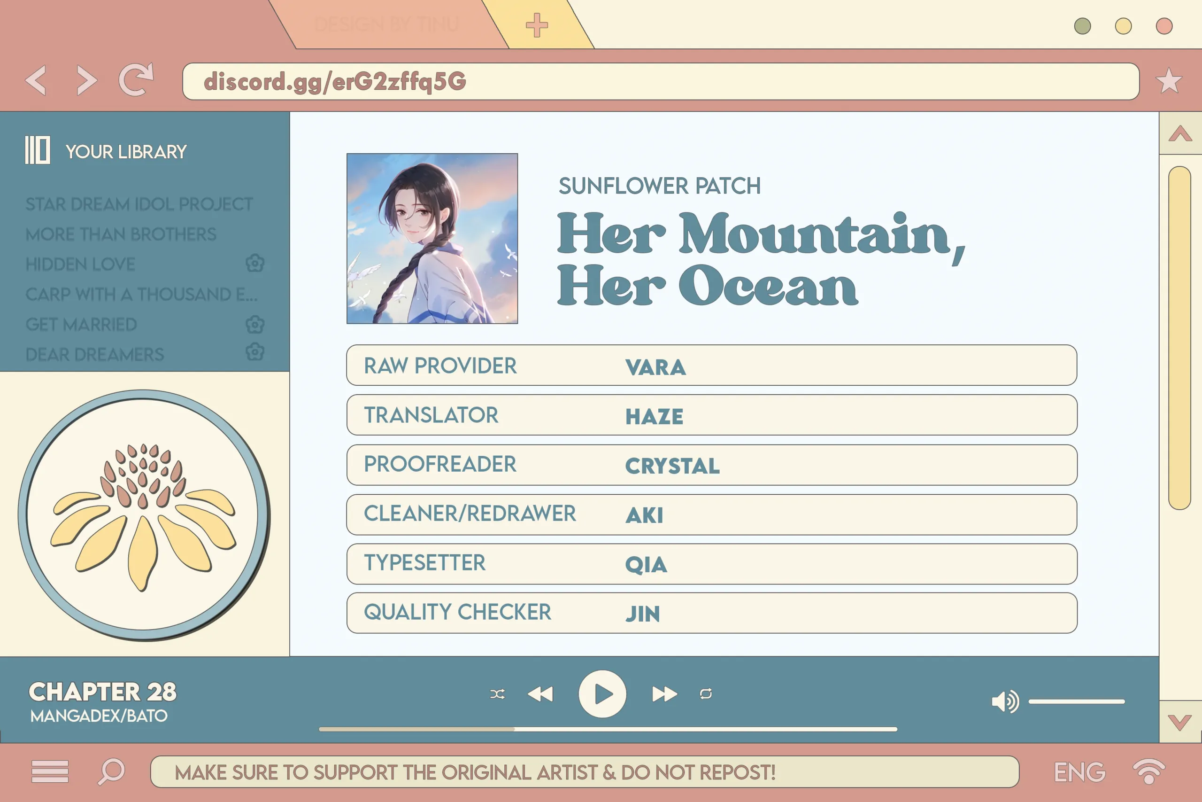The height and width of the screenshot is (802, 1202).
Task: Toggle shuffle playback
Action: (x=497, y=694)
